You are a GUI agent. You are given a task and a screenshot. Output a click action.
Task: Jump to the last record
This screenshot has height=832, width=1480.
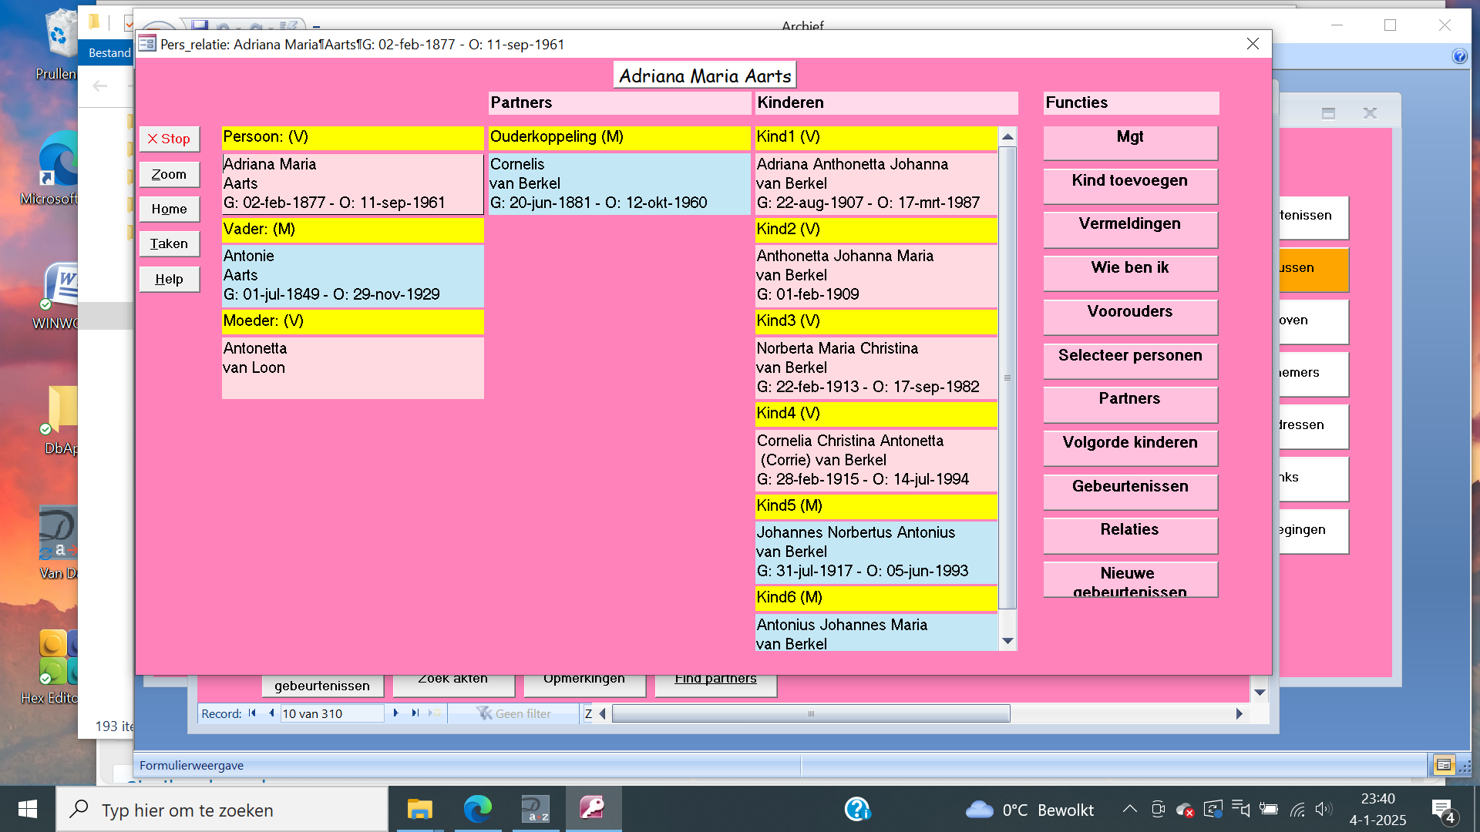[415, 713]
